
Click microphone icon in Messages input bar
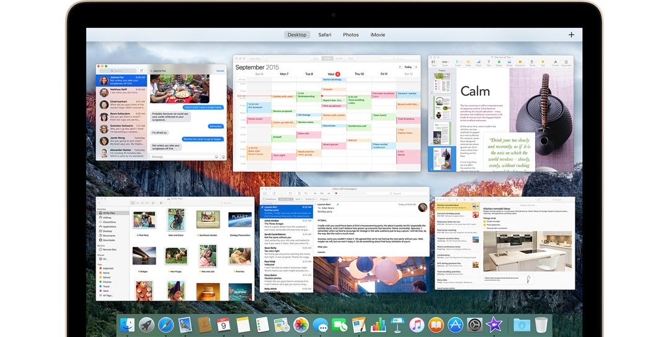pyautogui.click(x=223, y=157)
